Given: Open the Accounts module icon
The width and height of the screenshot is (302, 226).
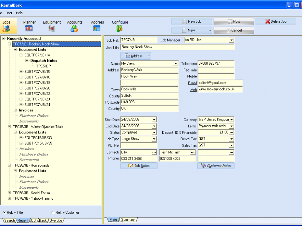Looking at the screenshot, I should click(x=74, y=28).
